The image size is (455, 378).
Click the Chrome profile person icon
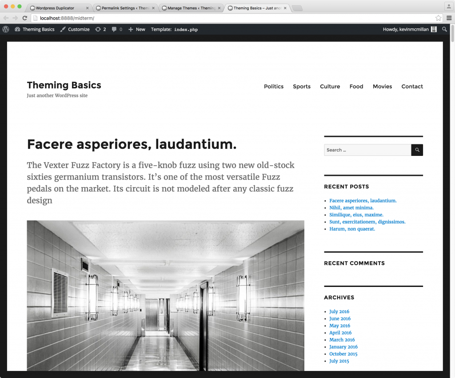[449, 6]
